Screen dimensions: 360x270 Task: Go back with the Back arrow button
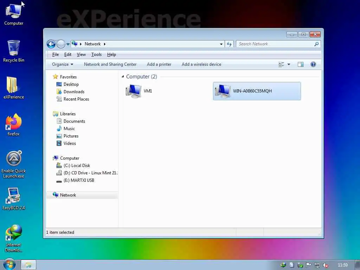coord(51,44)
